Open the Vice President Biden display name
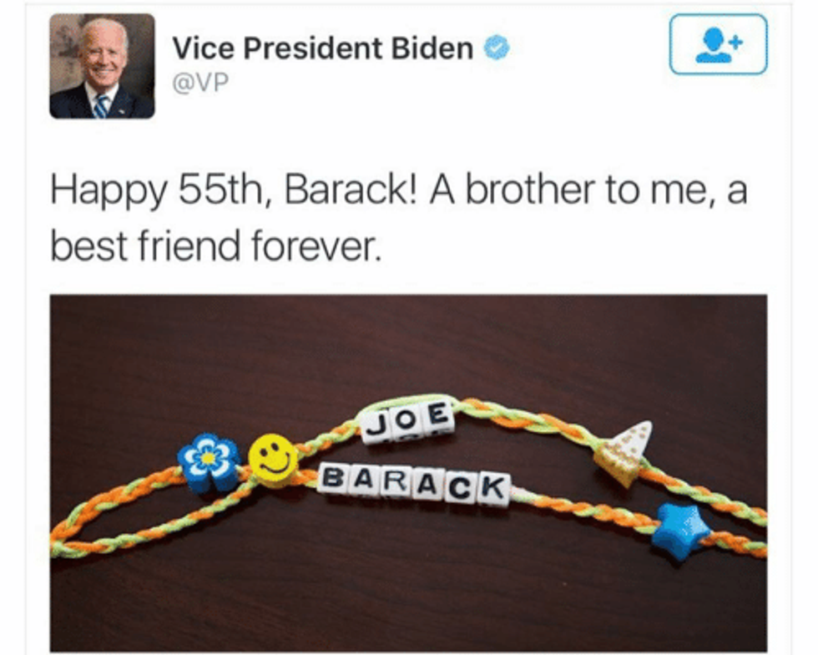The width and height of the screenshot is (818, 655). click(323, 48)
